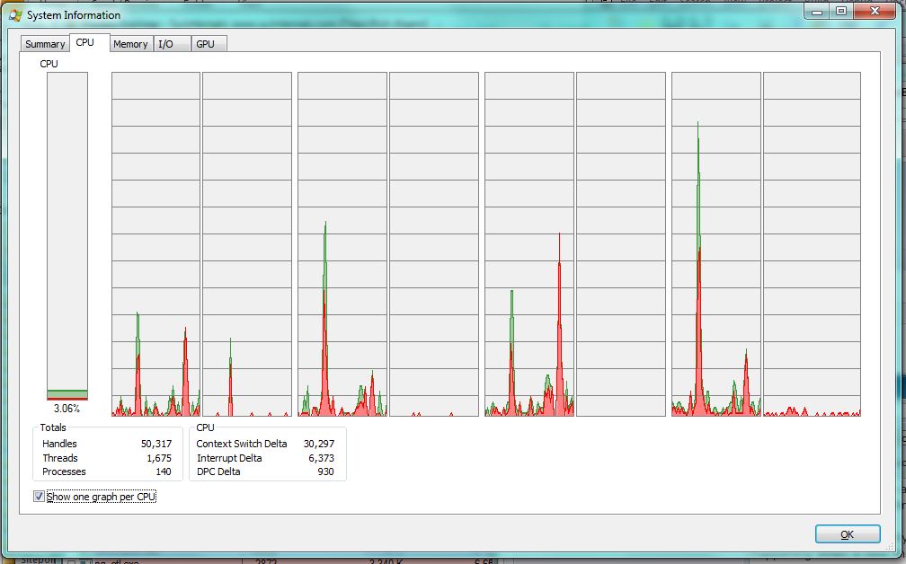
Task: Click the nearly empty fourth CPU graph
Action: [x=433, y=244]
